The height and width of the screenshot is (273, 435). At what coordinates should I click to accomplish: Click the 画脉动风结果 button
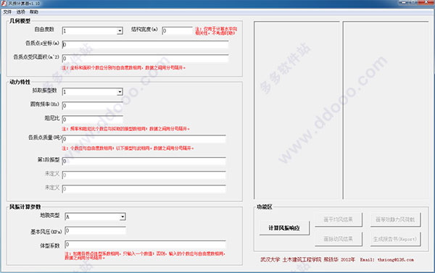point(339,239)
